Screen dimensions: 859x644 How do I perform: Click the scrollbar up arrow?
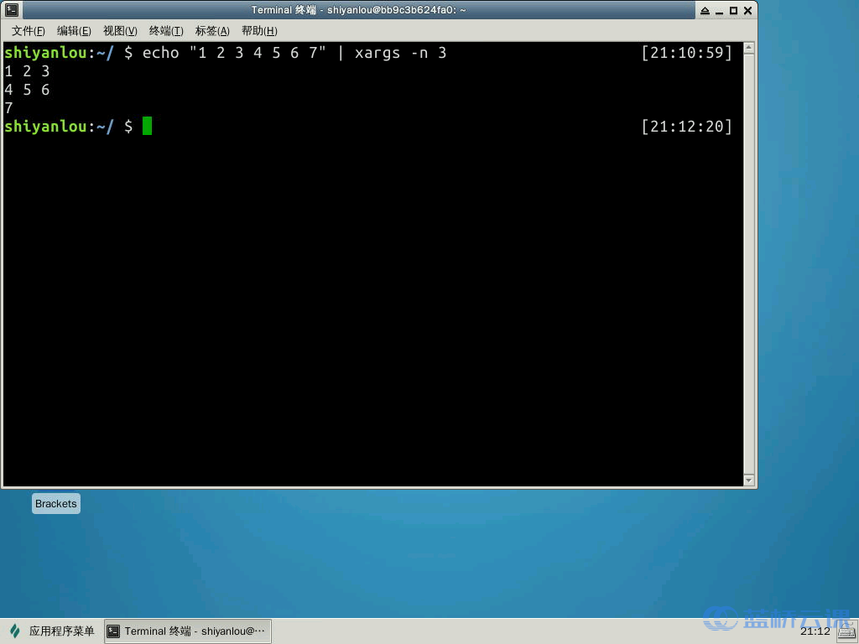749,48
